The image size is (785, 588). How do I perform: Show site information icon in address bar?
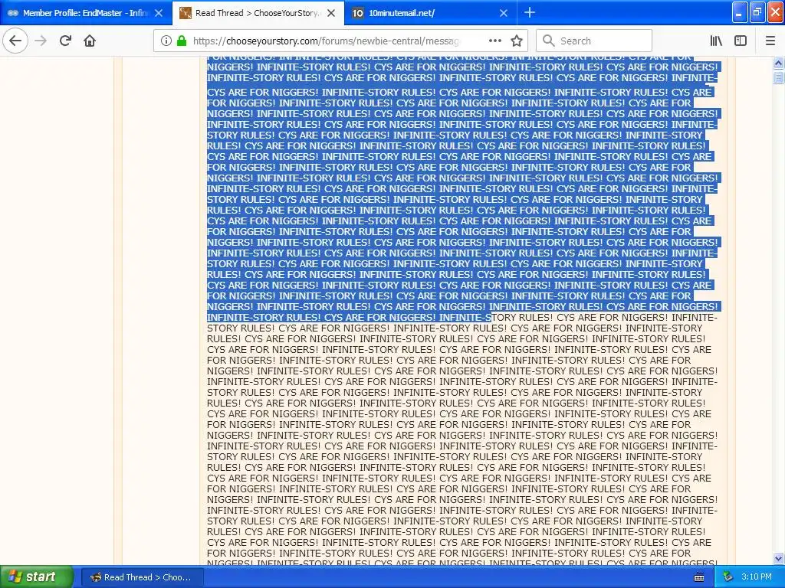pyautogui.click(x=166, y=41)
